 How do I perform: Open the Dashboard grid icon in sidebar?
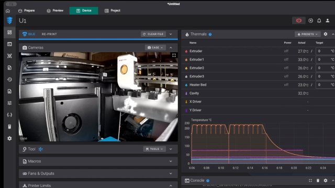point(9,32)
